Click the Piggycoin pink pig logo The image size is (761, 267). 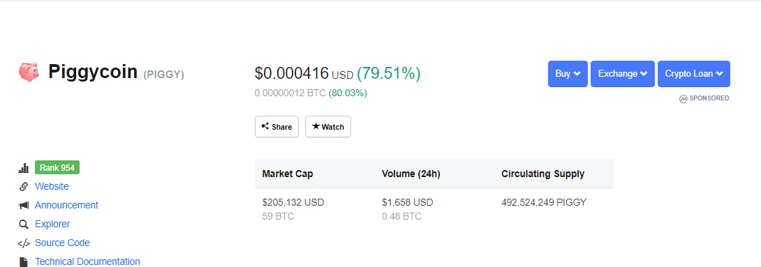point(29,72)
